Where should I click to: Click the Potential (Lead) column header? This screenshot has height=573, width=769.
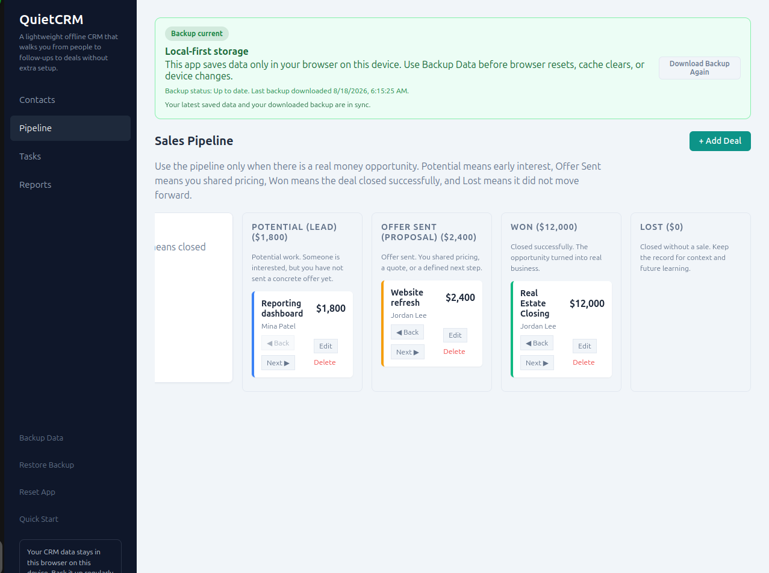294,232
